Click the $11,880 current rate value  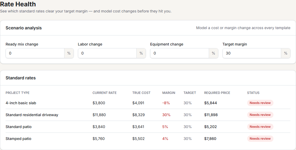click(x=99, y=115)
